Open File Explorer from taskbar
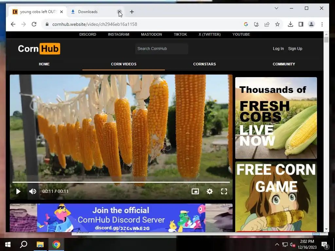 [x=40, y=244]
